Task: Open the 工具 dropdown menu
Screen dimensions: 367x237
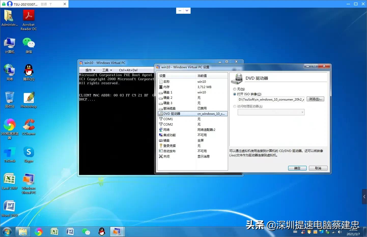Action: pyautogui.click(x=107, y=70)
